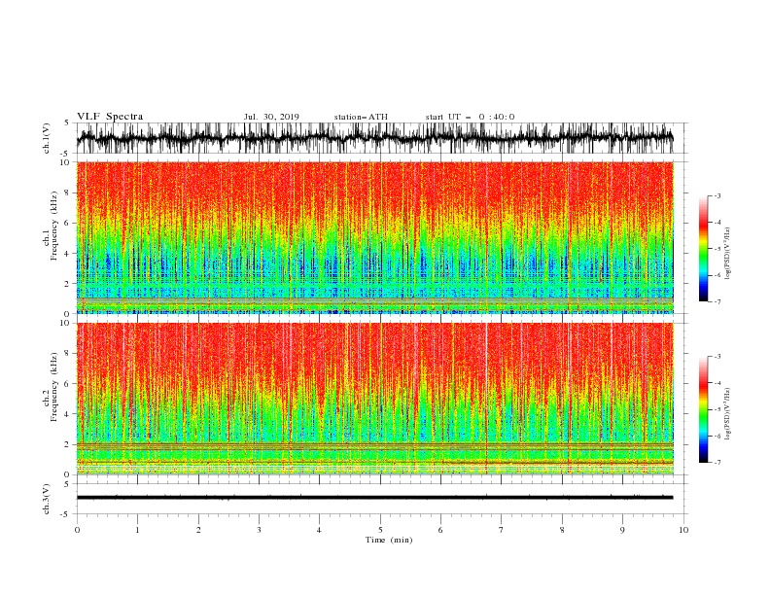Click the ch.2 color scale bar
Viewport: 770px width, 595px height.
tap(703, 409)
